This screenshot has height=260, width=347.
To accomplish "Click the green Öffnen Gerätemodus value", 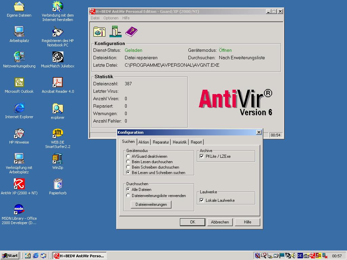I will coord(225,50).
